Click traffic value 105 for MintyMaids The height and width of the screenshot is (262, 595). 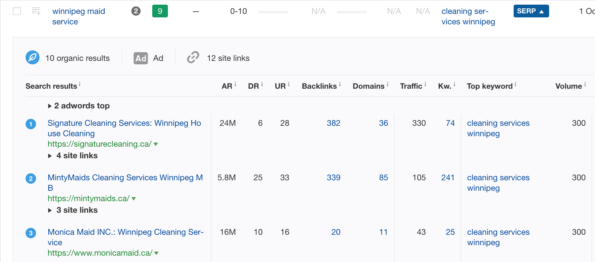tap(419, 178)
